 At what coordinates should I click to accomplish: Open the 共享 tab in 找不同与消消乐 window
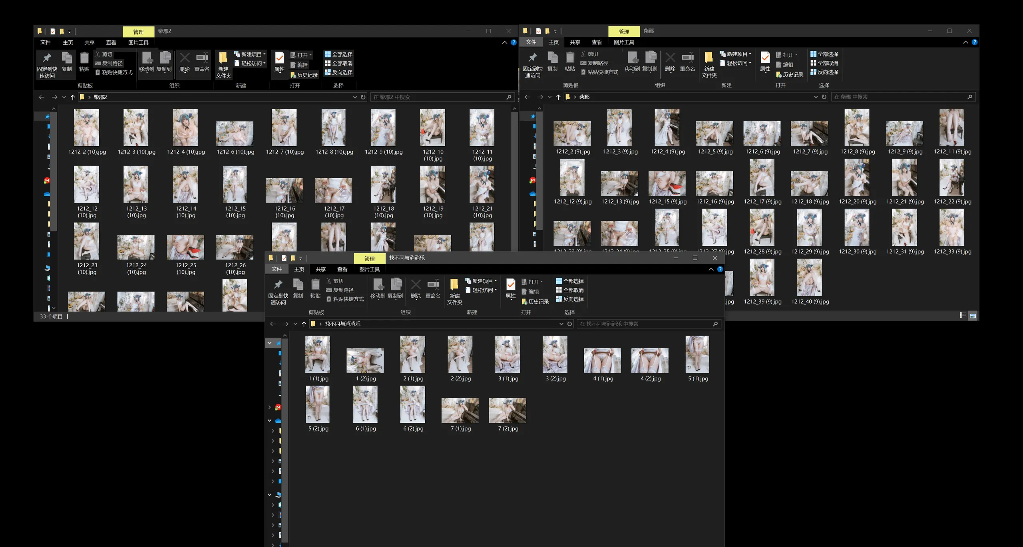[320, 269]
